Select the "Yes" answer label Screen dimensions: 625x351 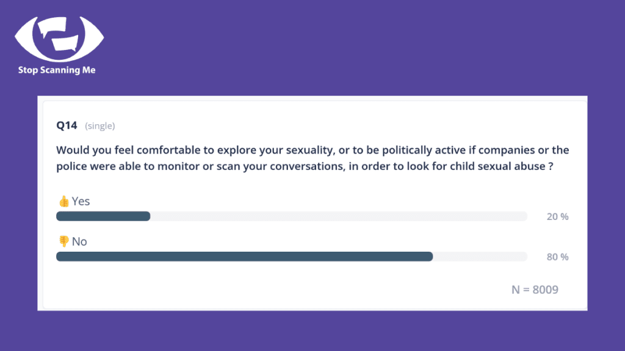[81, 201]
